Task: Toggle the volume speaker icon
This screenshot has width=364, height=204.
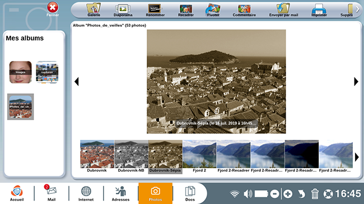Action: pos(248,194)
